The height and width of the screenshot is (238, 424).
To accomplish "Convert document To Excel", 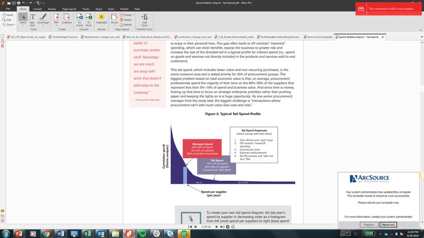I will [89, 20].
